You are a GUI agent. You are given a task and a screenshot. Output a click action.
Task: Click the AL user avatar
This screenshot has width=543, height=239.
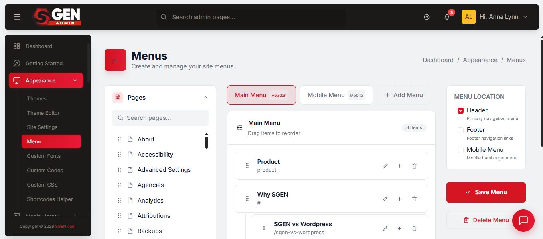(x=468, y=17)
